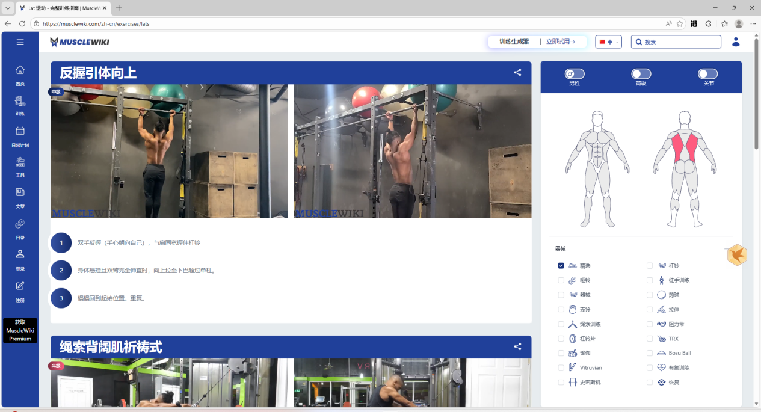This screenshot has width=761, height=412.
Task: Check the 恢复 recovery checkbox
Action: (650, 382)
